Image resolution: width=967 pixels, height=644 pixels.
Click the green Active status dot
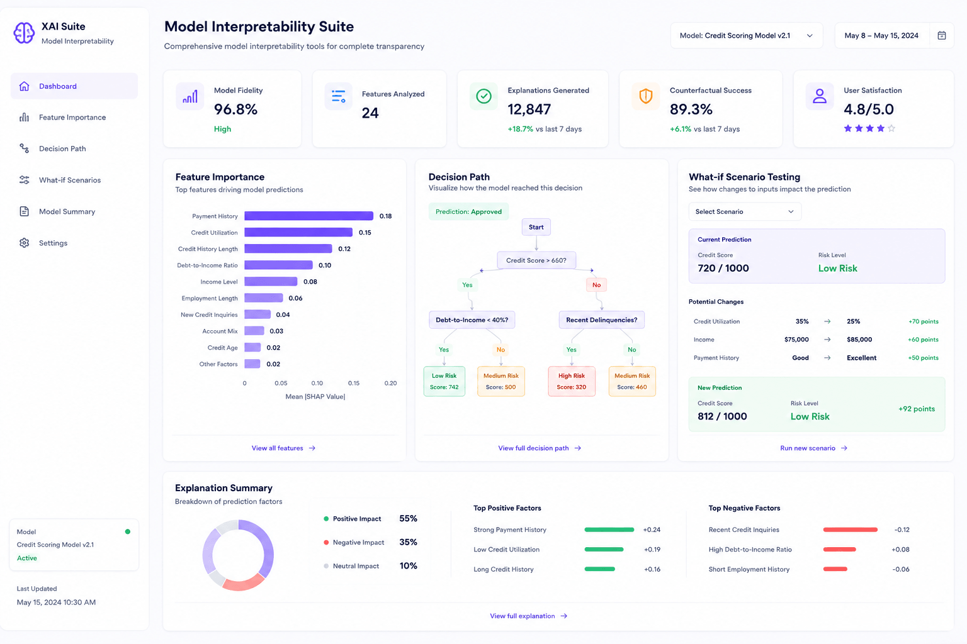pyautogui.click(x=128, y=531)
